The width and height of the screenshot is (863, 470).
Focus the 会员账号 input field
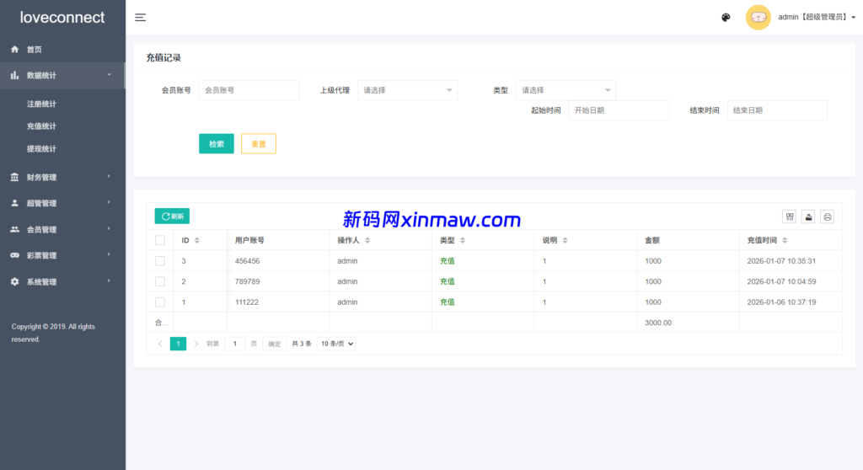[x=249, y=90]
